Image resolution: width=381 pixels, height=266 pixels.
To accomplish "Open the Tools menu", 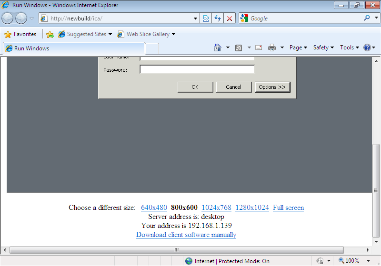I will click(350, 47).
